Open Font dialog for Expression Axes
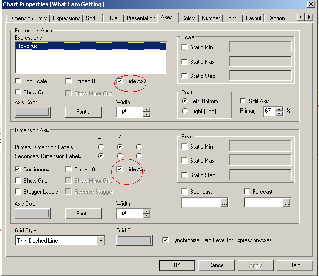 [x=83, y=112]
